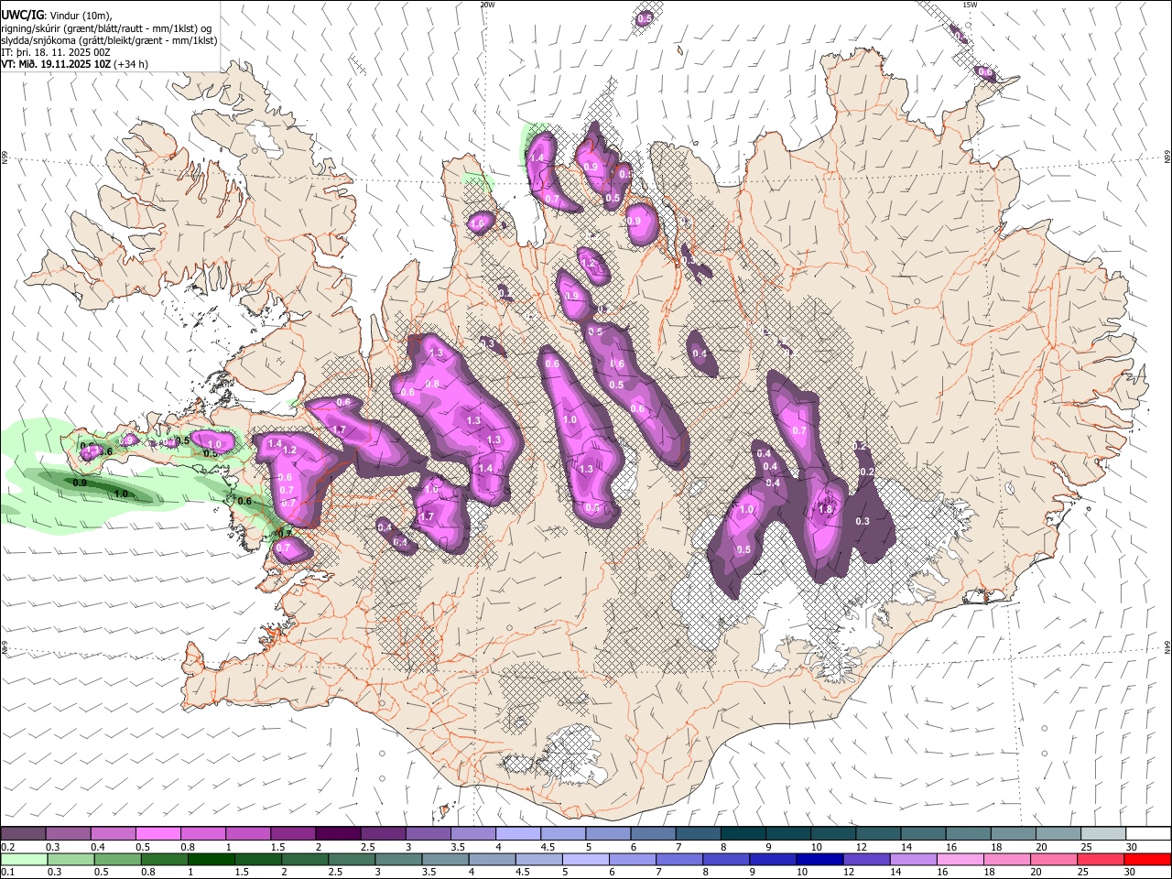This screenshot has width=1172, height=879.
Task: Click the 0.6 value in northeastern coastal patch
Action: click(985, 72)
